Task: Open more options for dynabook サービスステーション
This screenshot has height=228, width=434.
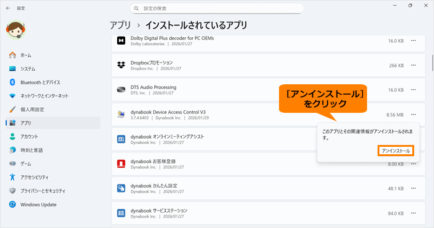Action: tap(414, 213)
